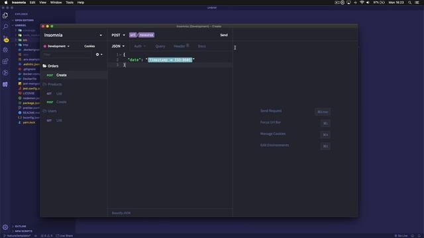
Task: Focus the sidebar Filter input field
Action: pos(67,54)
